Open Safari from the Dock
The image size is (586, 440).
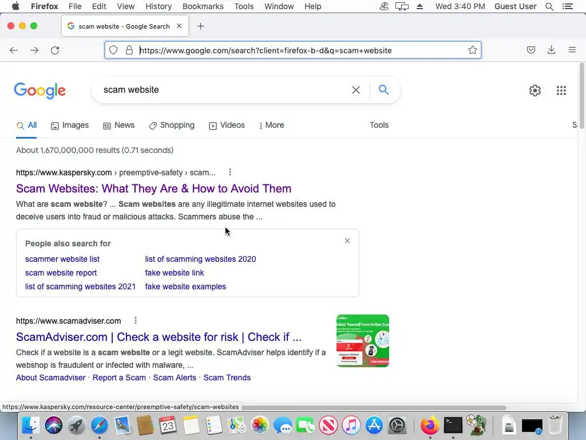[99, 426]
